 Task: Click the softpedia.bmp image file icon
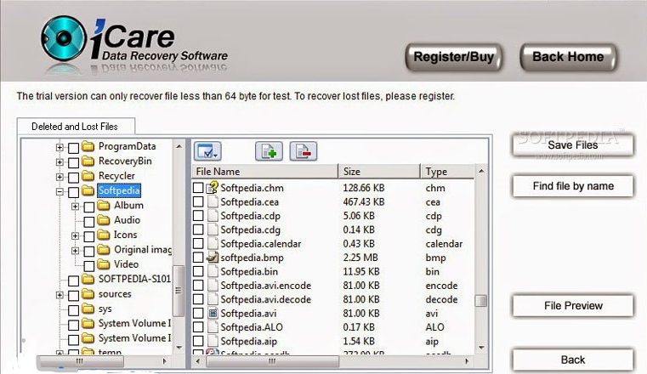pyautogui.click(x=212, y=258)
